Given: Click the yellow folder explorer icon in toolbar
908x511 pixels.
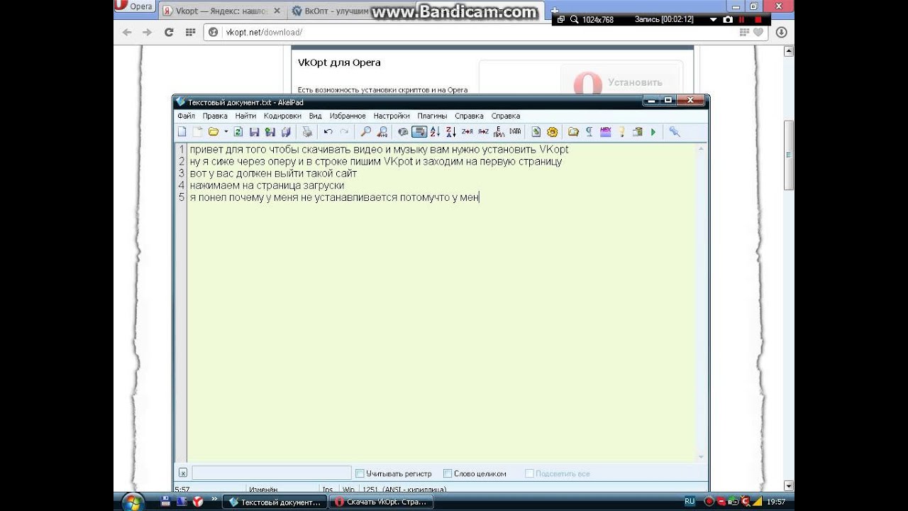Looking at the screenshot, I should coord(573,131).
